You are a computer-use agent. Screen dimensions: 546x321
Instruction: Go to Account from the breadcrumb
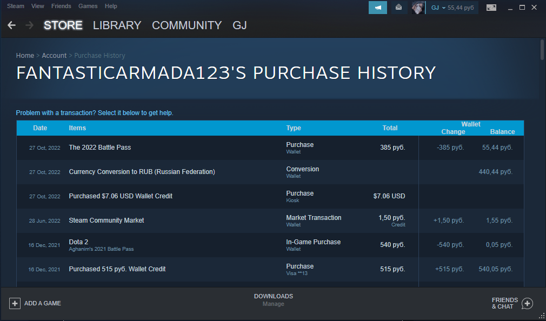pos(54,55)
